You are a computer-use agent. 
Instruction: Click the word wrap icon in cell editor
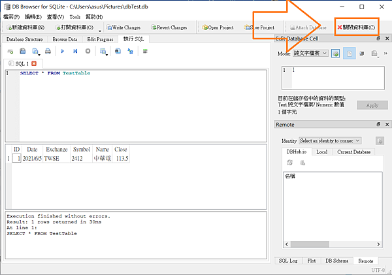[x=362, y=54]
